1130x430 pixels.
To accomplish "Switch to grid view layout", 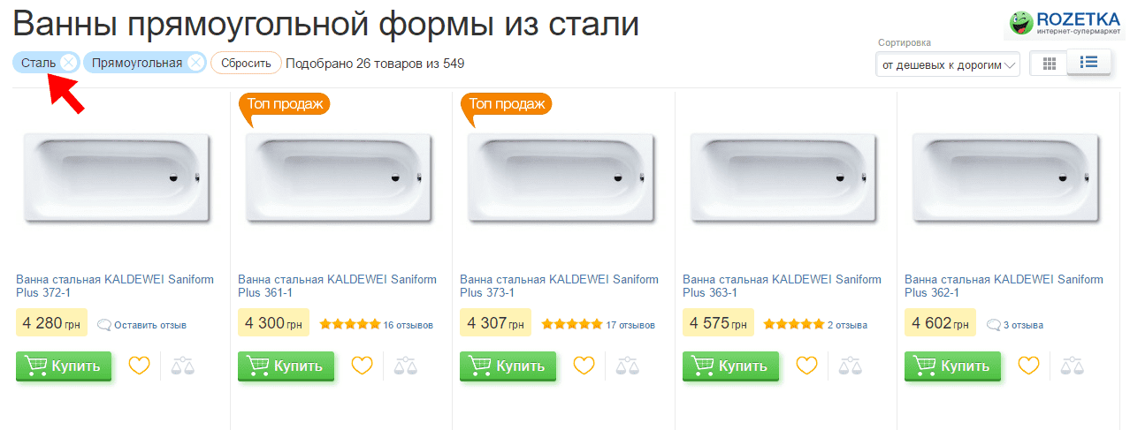I will tap(1050, 63).
